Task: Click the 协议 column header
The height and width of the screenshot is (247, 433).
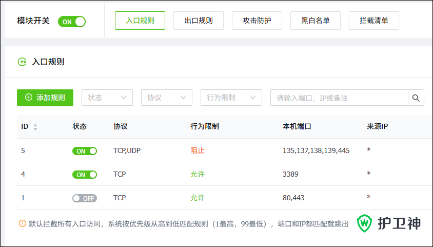Action: coord(121,126)
